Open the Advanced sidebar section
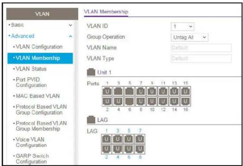 click(x=23, y=36)
